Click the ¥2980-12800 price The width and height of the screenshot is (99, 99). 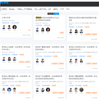[24, 93]
